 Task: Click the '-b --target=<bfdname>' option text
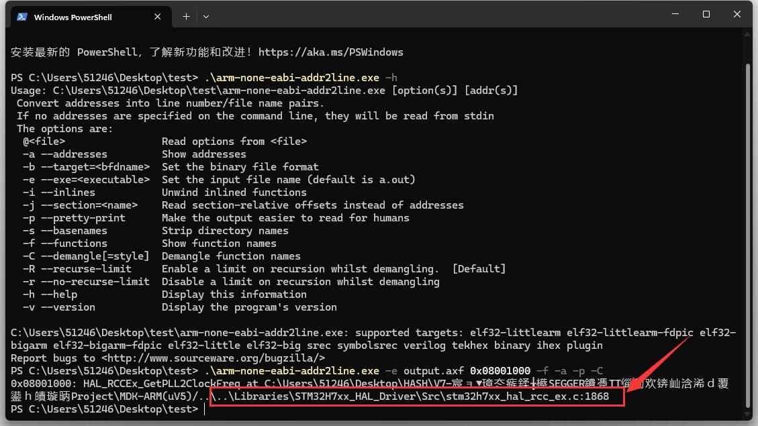pos(86,167)
